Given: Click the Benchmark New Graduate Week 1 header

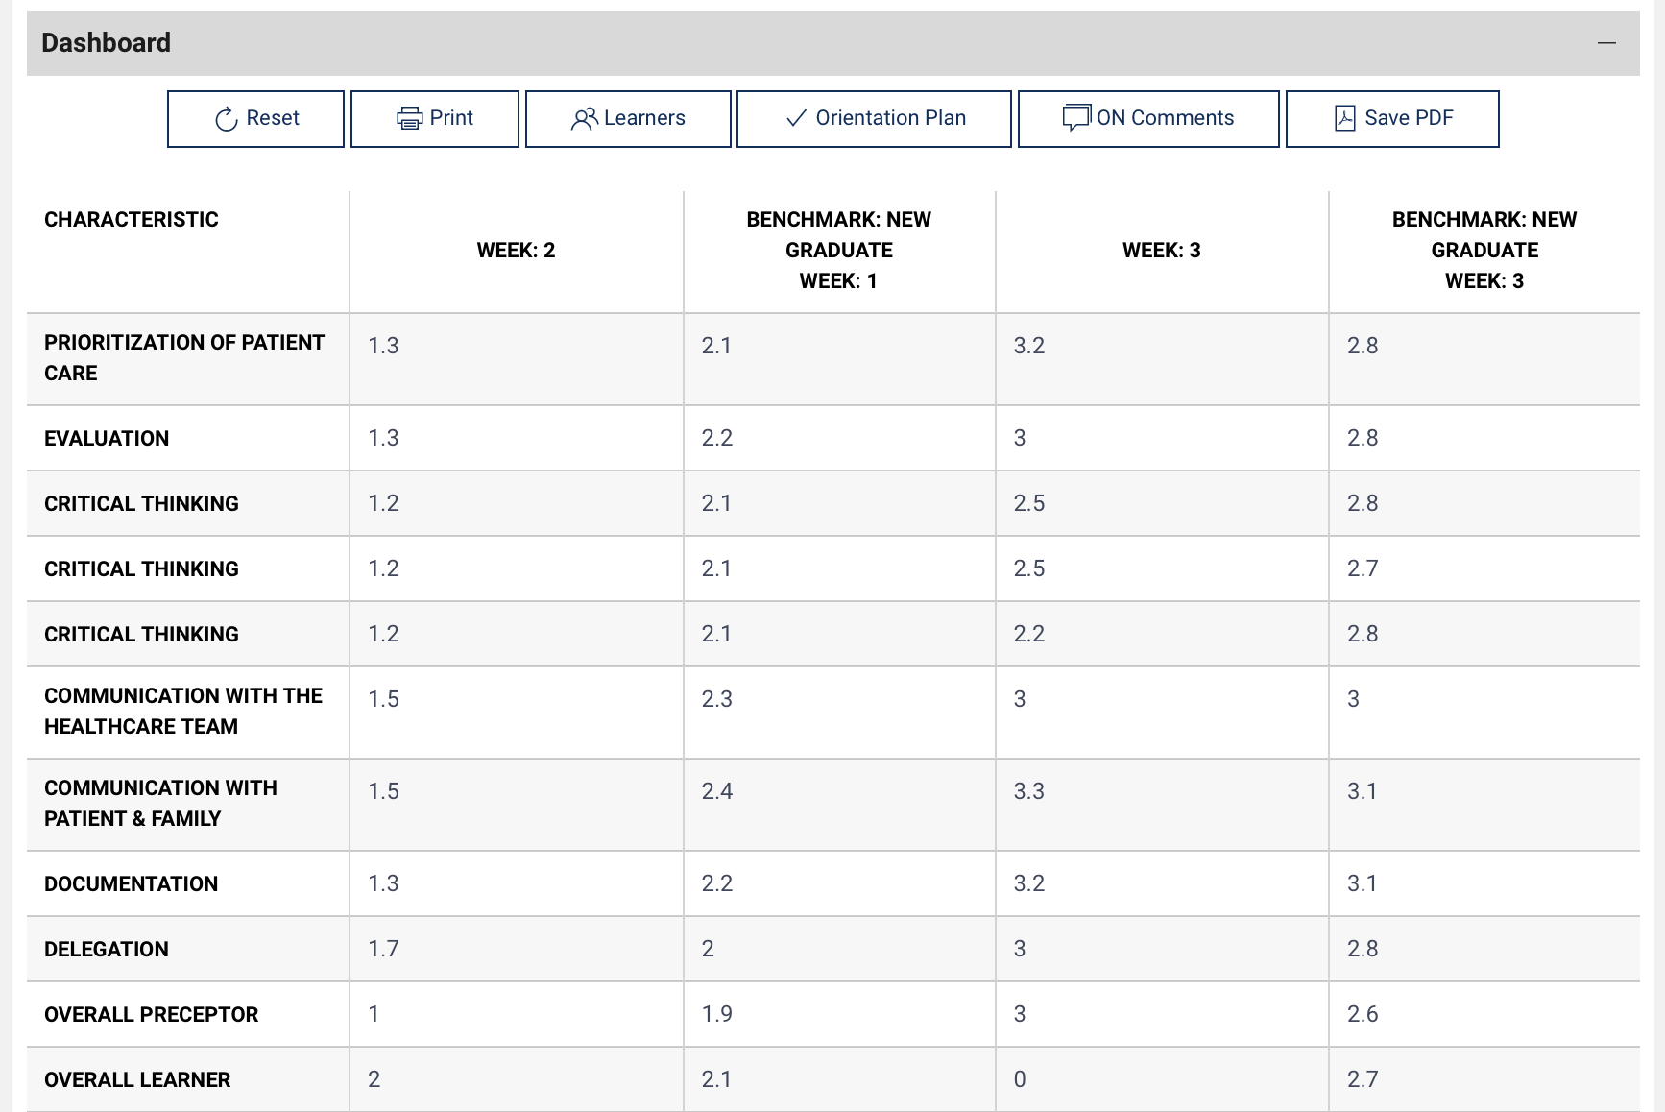Looking at the screenshot, I should click(x=839, y=251).
